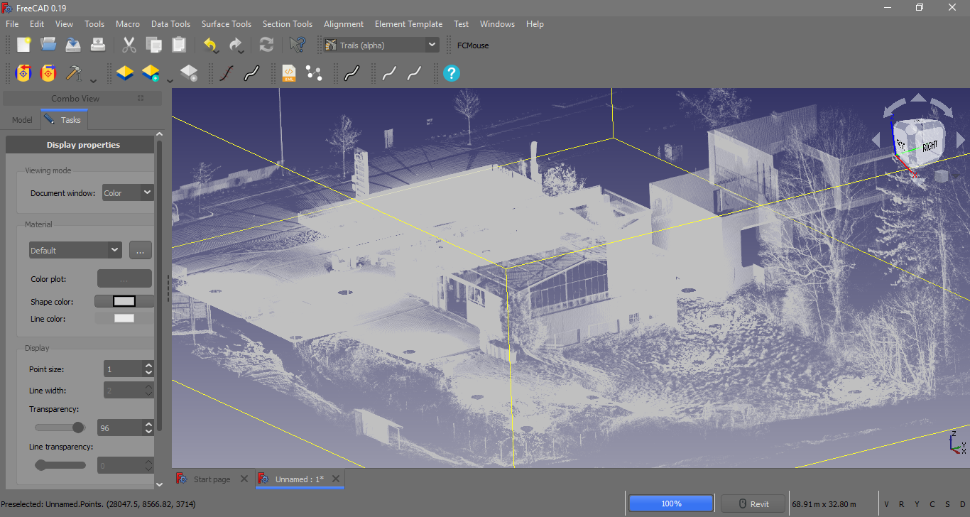Activate the What's This help pointer
Image resolution: width=970 pixels, height=517 pixels.
point(298,45)
